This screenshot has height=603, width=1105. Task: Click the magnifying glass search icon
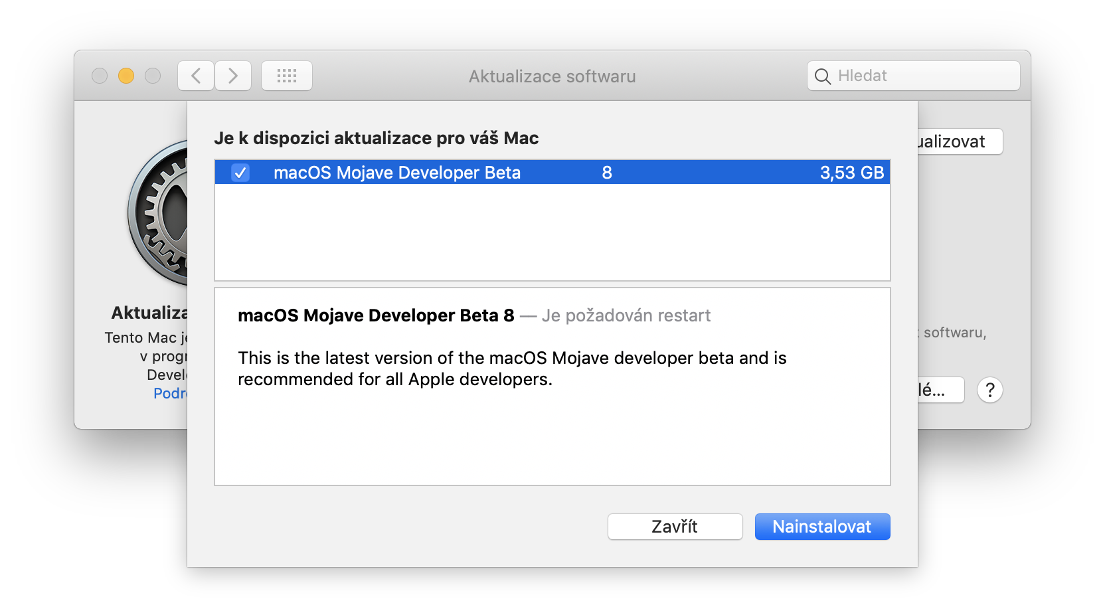point(822,76)
